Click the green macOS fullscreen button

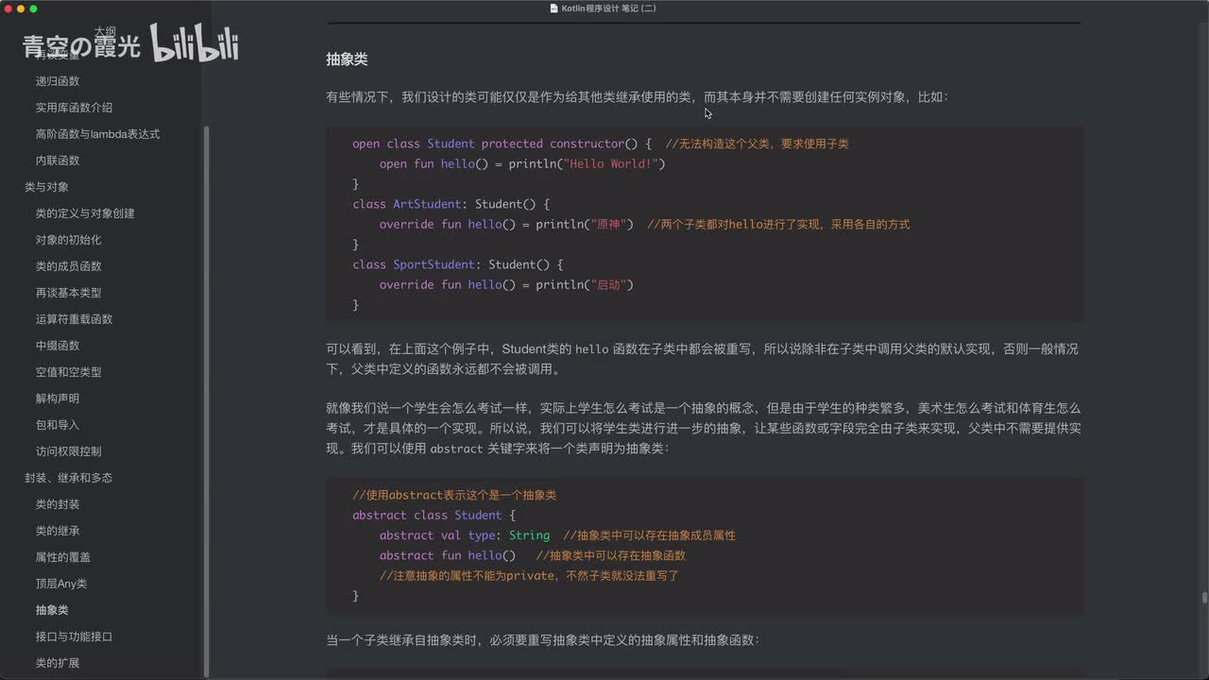tap(34, 8)
